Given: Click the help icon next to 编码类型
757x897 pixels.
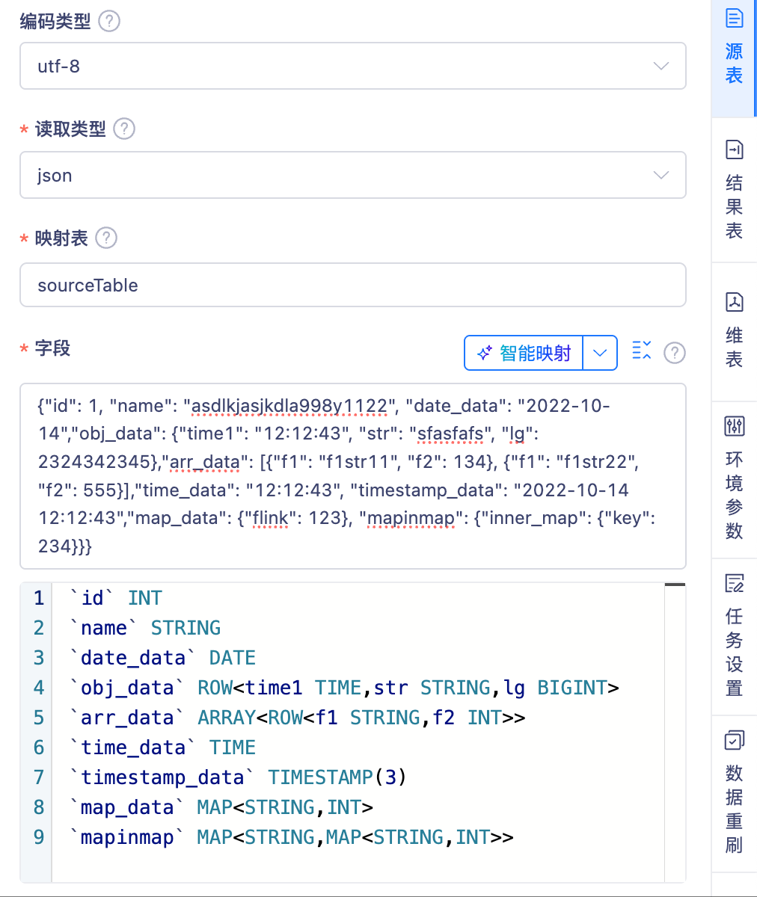Looking at the screenshot, I should (x=109, y=21).
